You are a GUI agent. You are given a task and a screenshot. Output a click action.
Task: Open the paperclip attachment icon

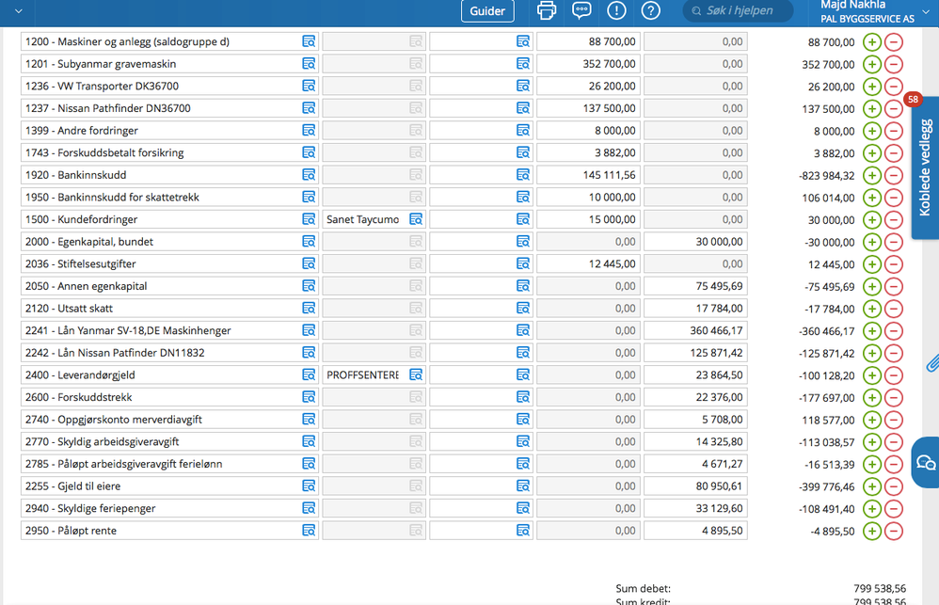pos(931,363)
